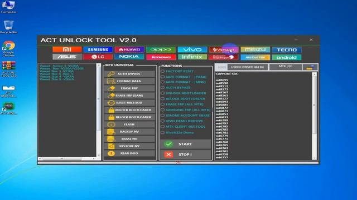Open the Vsmart brand logo

pos(224,49)
